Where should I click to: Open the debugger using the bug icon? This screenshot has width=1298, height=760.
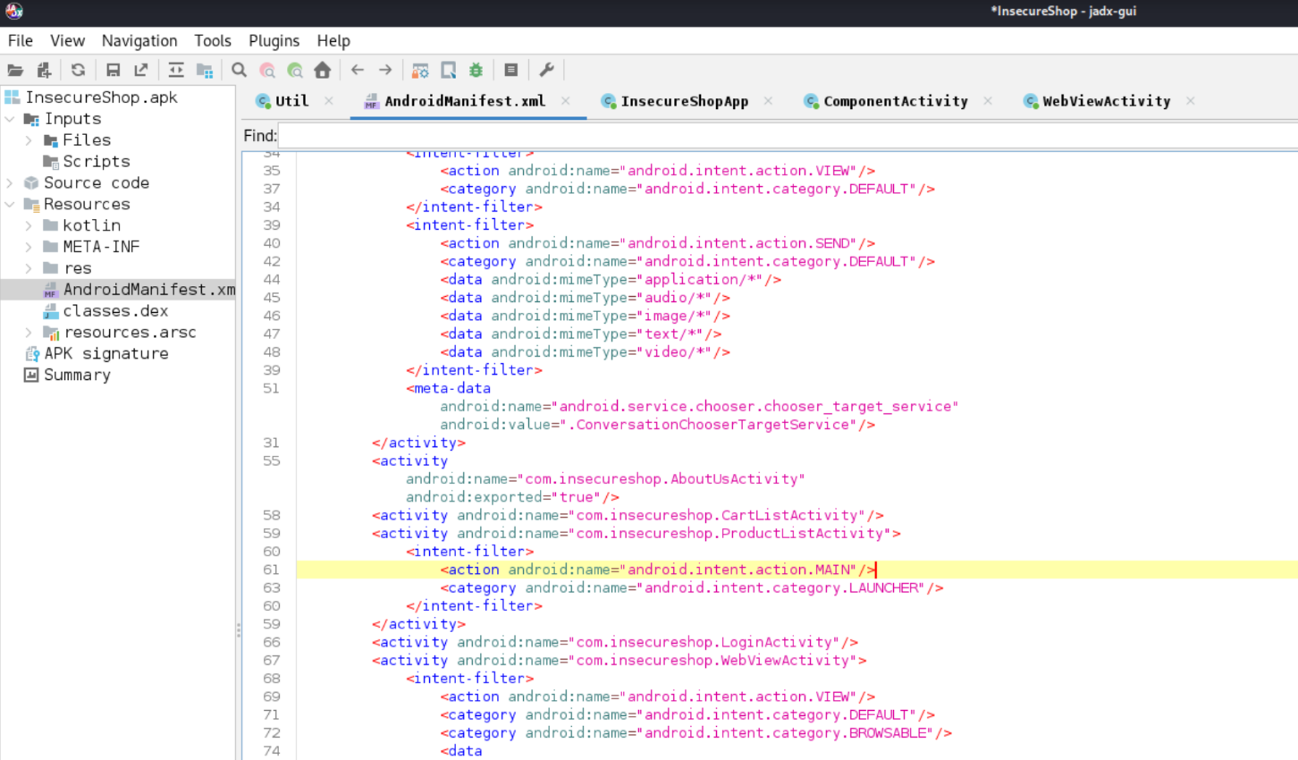(476, 70)
